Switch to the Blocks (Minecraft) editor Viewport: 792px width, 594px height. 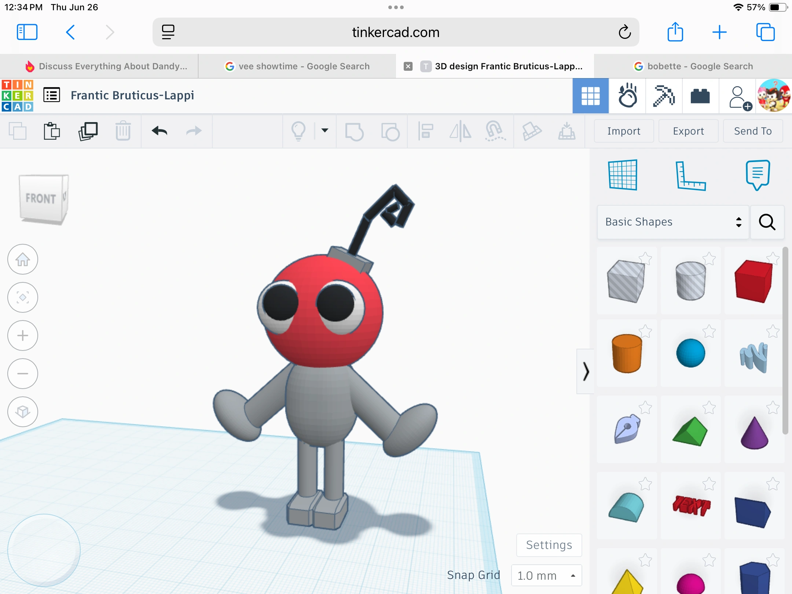tap(664, 96)
